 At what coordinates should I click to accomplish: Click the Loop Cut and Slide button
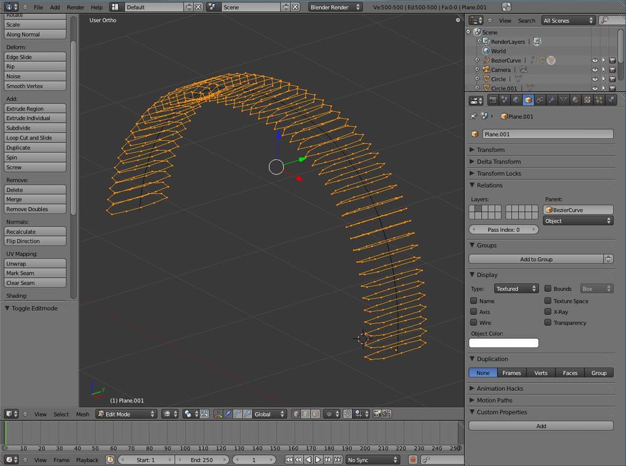35,138
